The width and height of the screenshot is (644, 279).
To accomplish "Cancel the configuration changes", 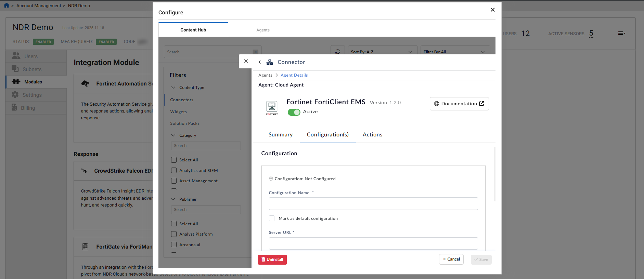I will [451, 259].
